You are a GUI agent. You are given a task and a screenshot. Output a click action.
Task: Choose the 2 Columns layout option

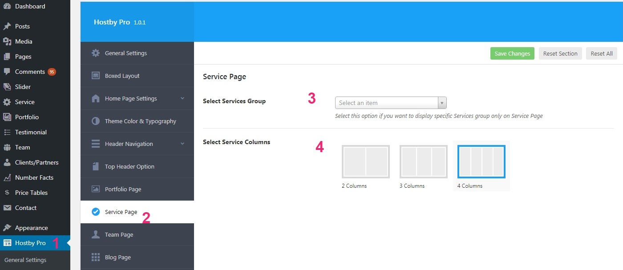(x=366, y=161)
